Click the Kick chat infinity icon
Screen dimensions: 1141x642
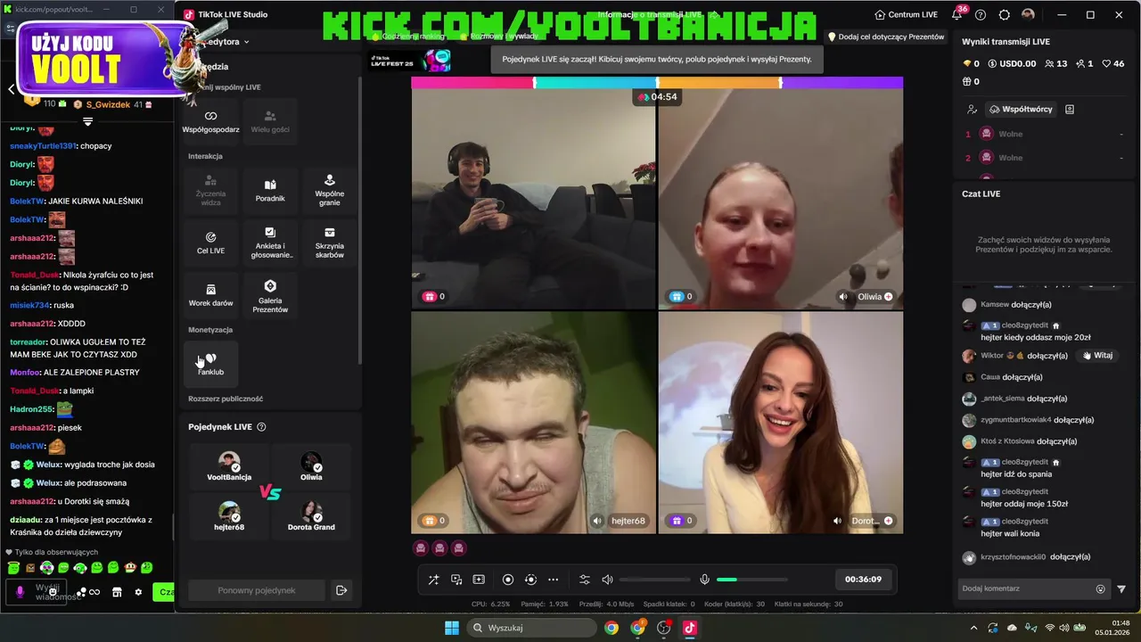[x=94, y=592]
